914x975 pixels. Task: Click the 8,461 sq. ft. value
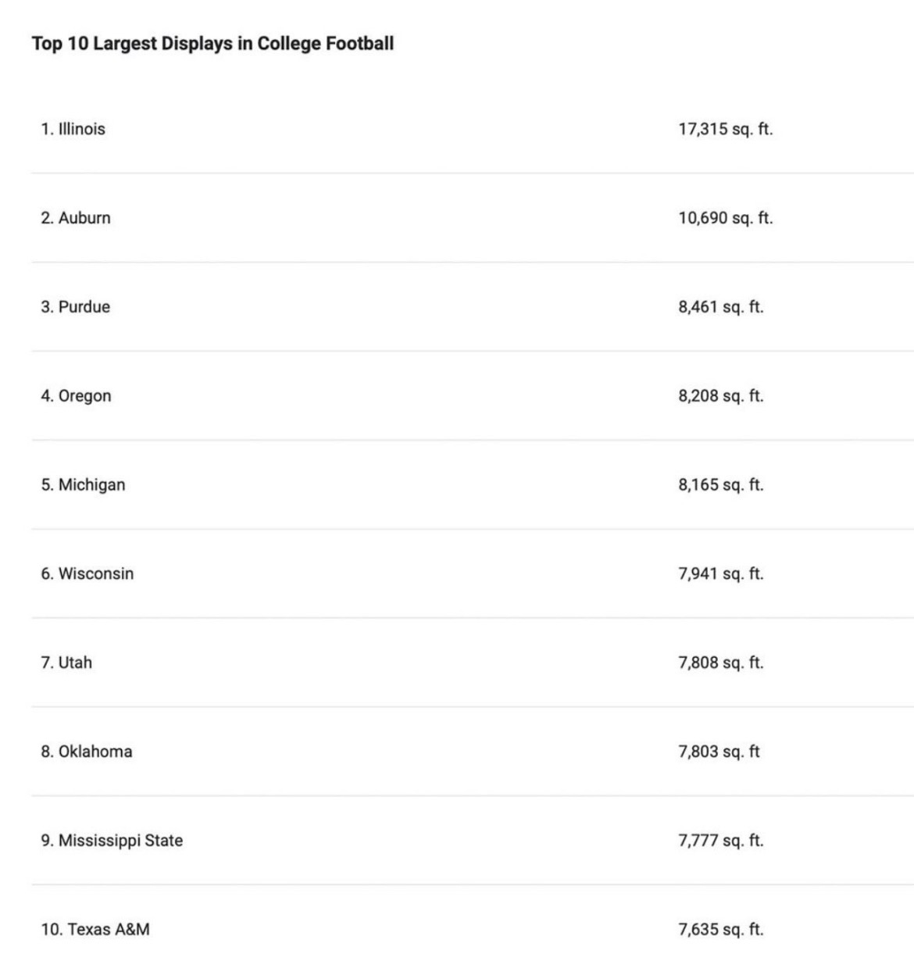click(x=721, y=308)
